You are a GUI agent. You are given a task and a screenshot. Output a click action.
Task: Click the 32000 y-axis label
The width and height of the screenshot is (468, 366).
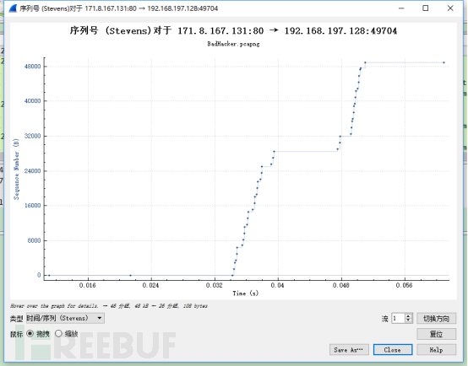click(x=32, y=136)
